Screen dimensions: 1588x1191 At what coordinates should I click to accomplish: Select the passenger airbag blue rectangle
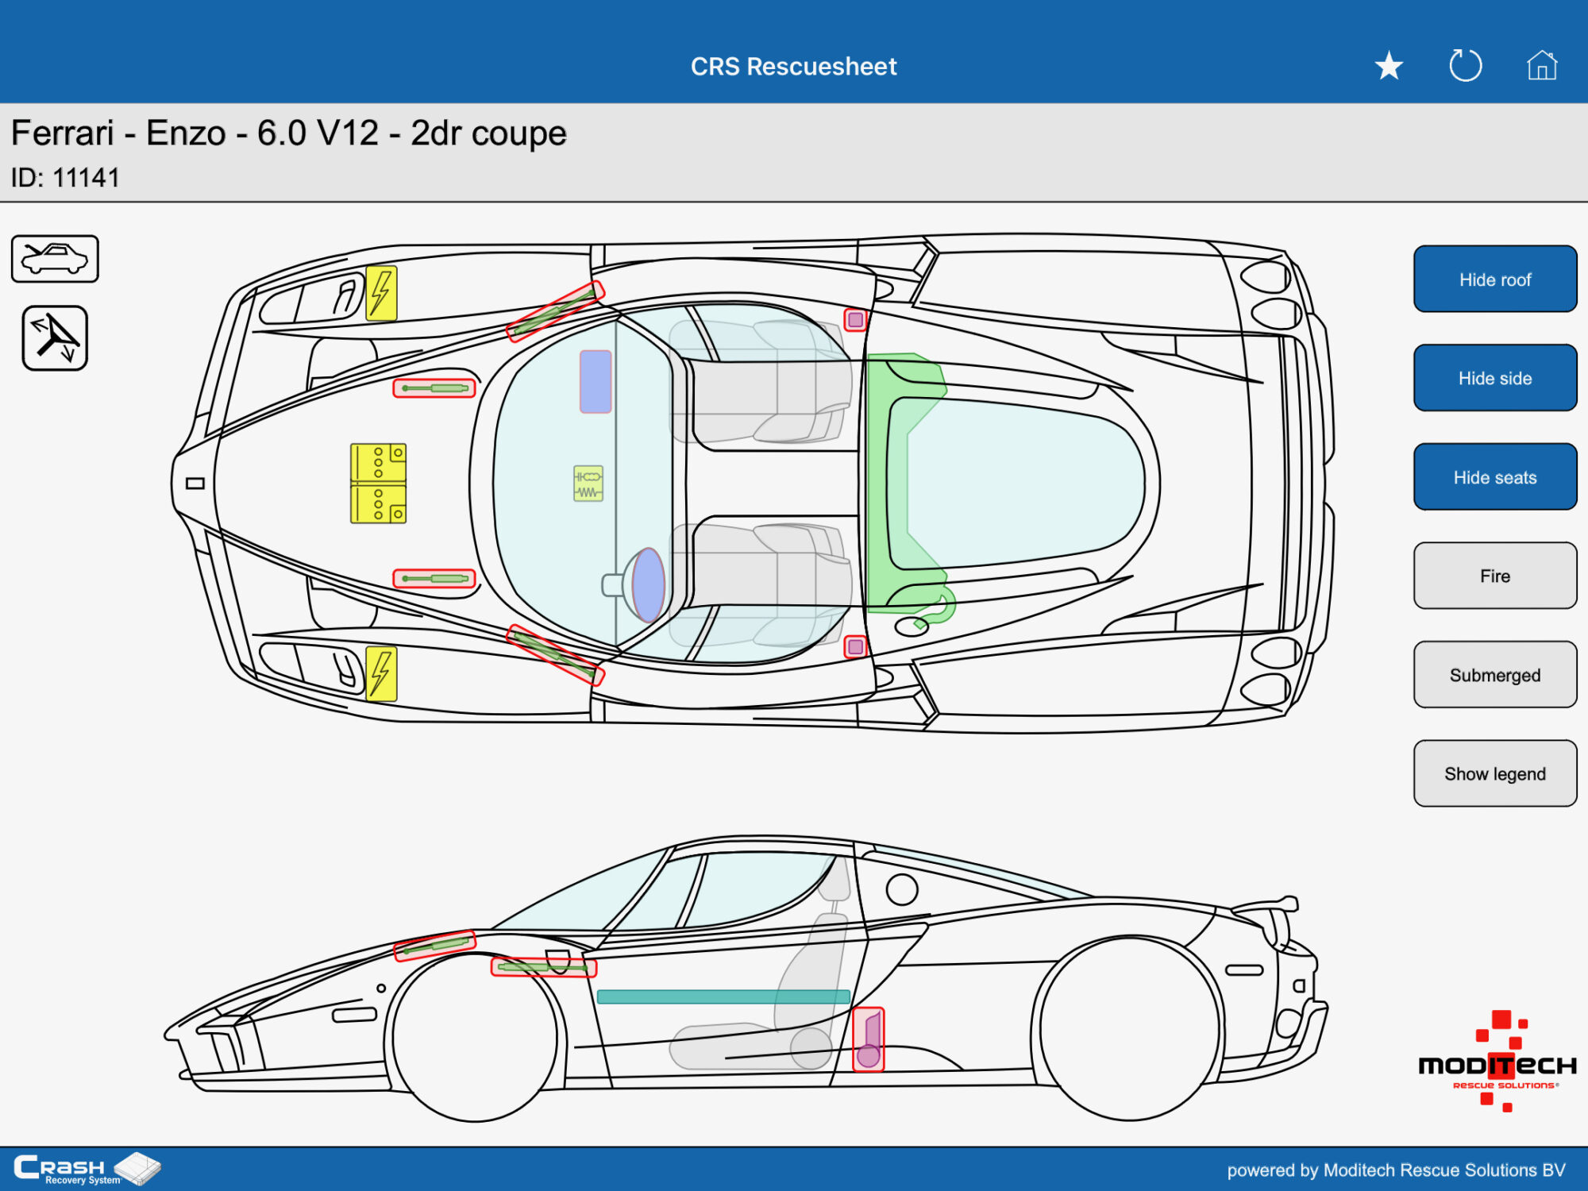[x=595, y=382]
